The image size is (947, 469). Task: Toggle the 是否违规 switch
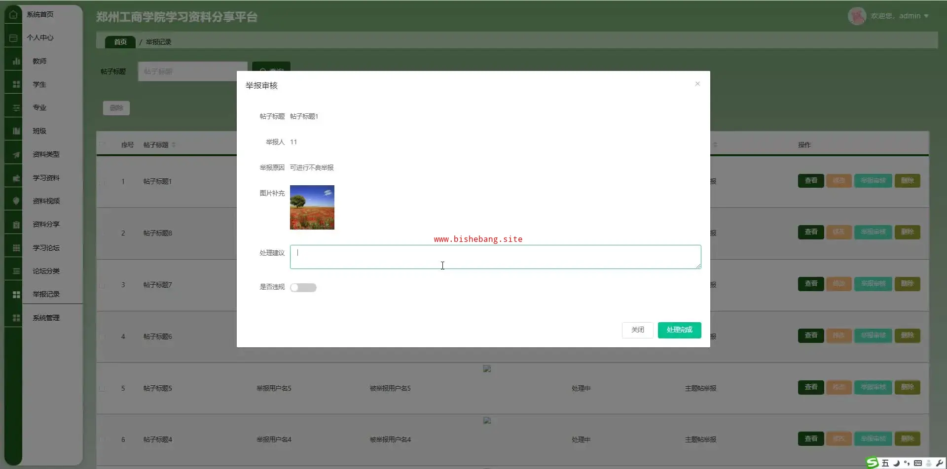click(303, 288)
